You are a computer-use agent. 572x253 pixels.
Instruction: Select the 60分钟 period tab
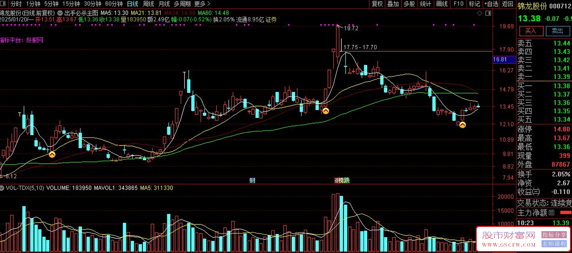113,4
